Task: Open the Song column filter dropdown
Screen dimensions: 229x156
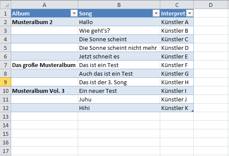Action: (156, 13)
